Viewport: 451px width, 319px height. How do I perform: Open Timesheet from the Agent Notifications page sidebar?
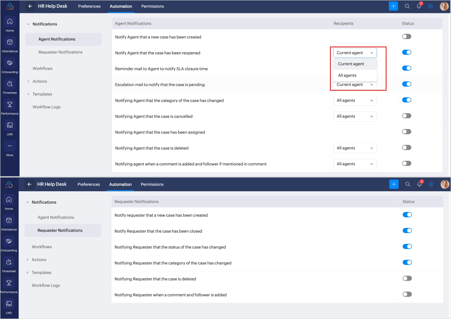(x=10, y=87)
